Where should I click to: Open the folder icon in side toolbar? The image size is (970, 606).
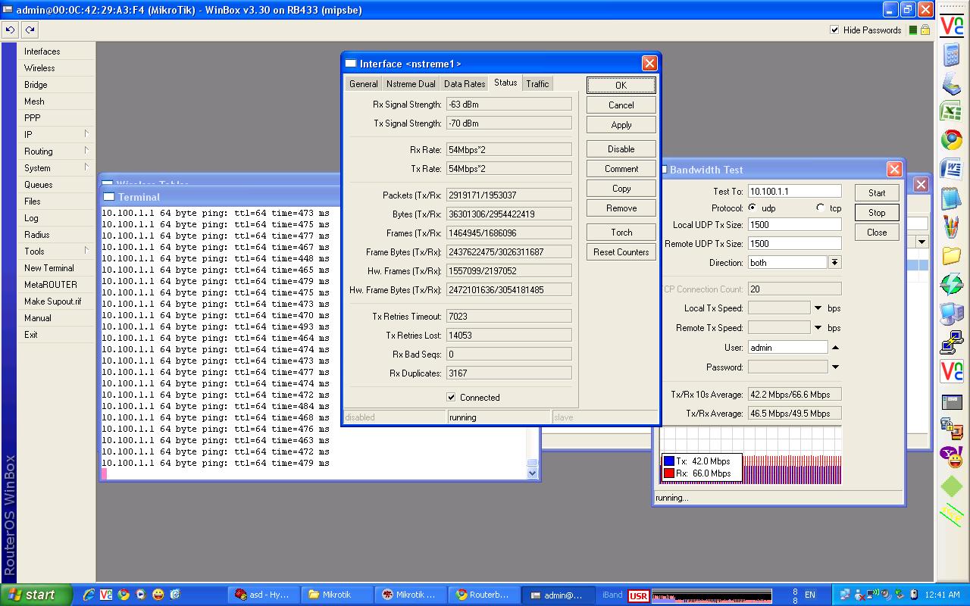point(951,255)
